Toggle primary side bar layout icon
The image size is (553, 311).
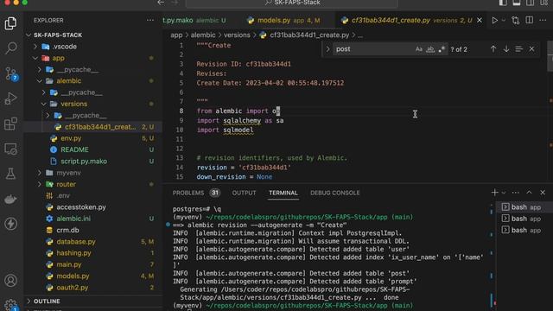point(503,3)
